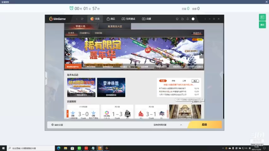Image resolution: width=269 pixels, height=151 pixels.
Task: Select the 公告 news tab
Action: point(184,81)
